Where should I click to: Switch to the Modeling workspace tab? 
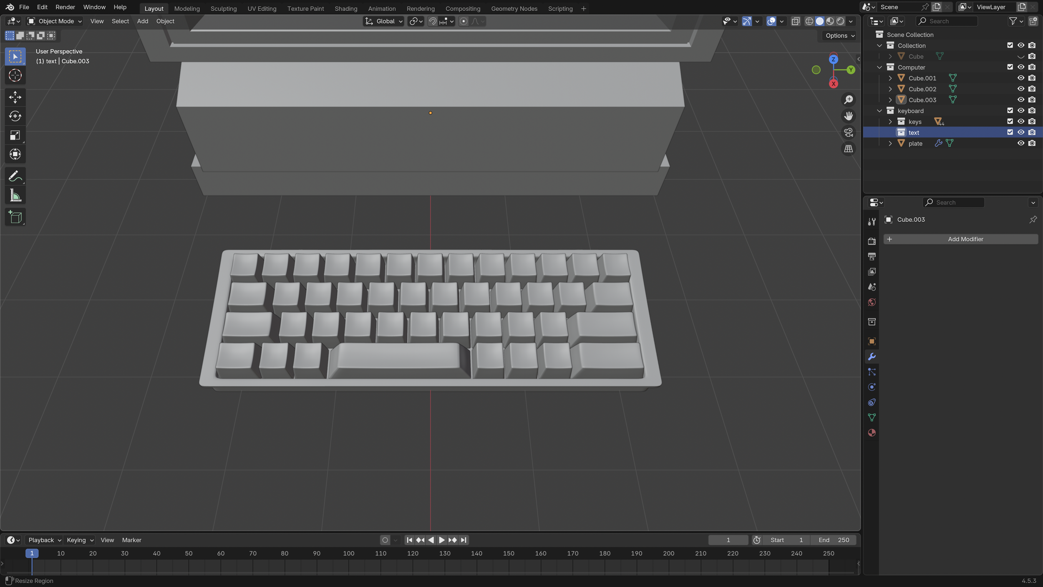187,8
